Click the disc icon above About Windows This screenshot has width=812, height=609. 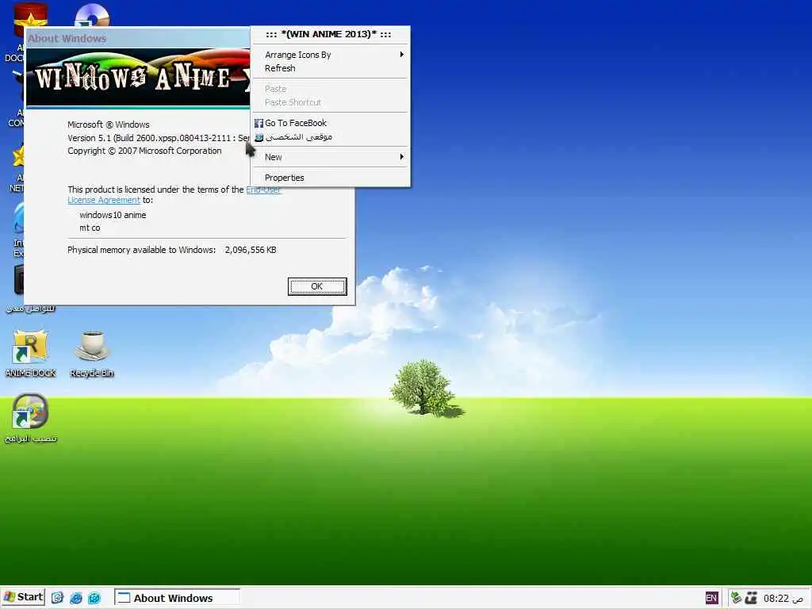click(92, 14)
